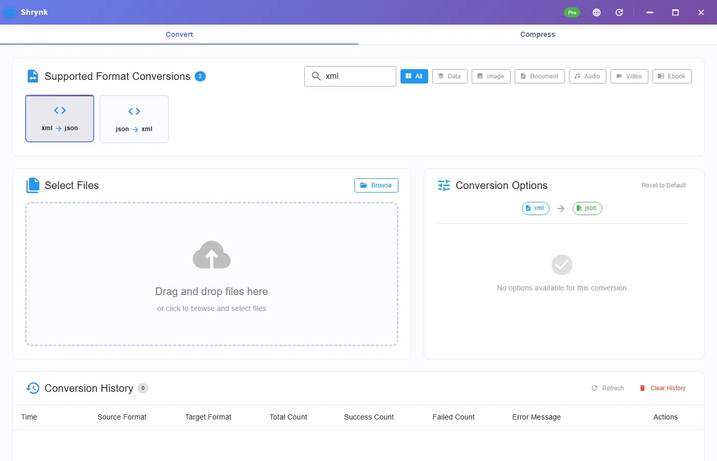Click the Success Count column header
The height and width of the screenshot is (461, 717).
click(x=369, y=417)
